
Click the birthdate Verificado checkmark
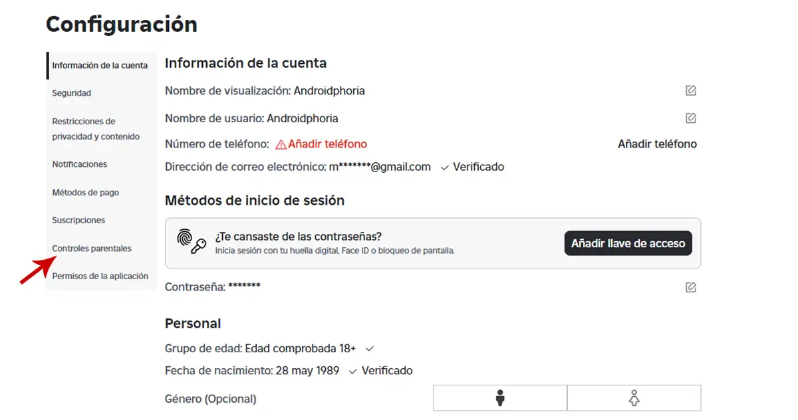tap(353, 371)
